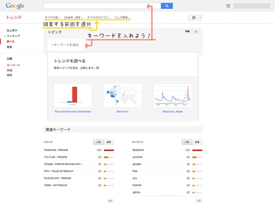Open the Google apps grid
The height and width of the screenshot is (218, 275).
click(x=228, y=6)
